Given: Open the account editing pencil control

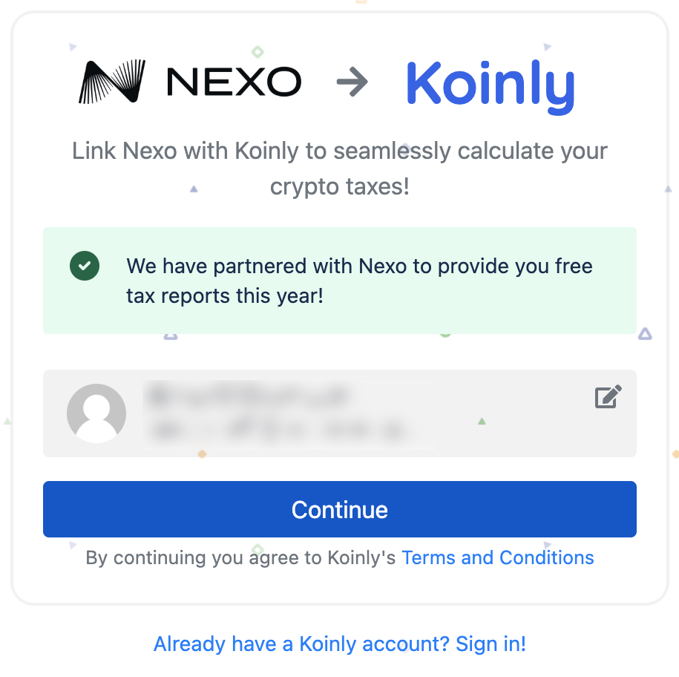Looking at the screenshot, I should click(x=608, y=396).
